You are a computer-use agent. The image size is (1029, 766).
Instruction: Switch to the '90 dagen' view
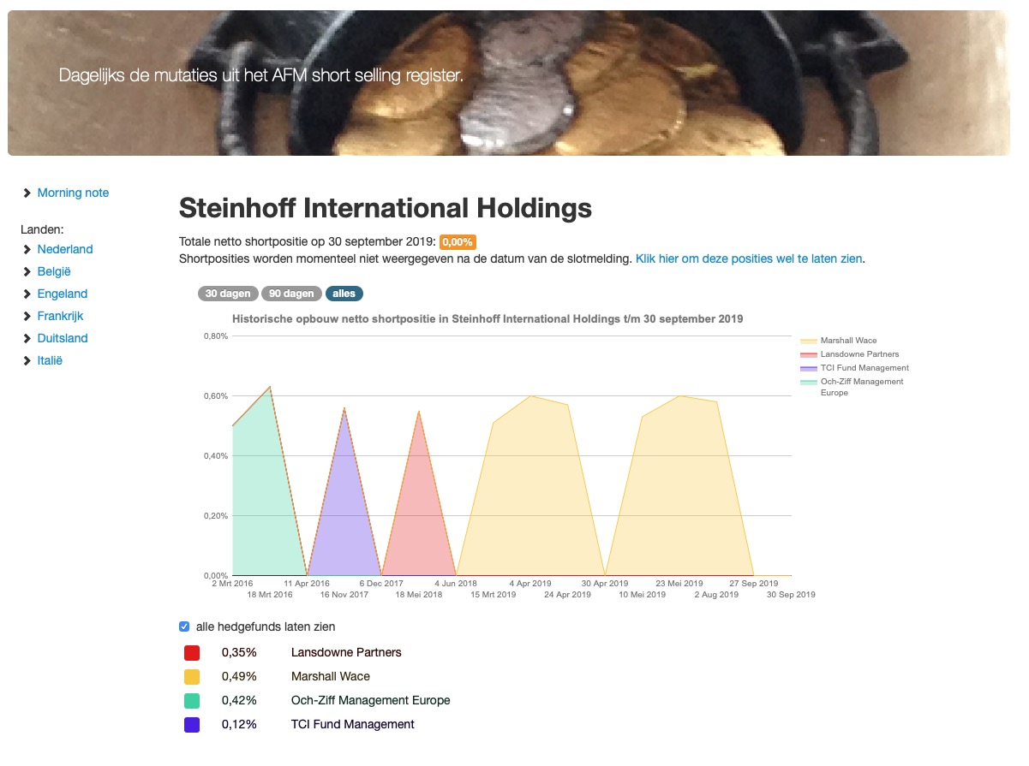coord(290,293)
